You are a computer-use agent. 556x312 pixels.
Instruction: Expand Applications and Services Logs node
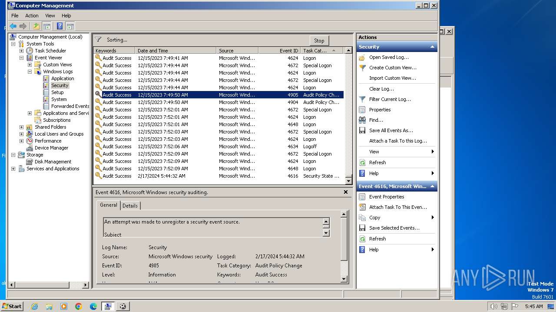pos(30,113)
